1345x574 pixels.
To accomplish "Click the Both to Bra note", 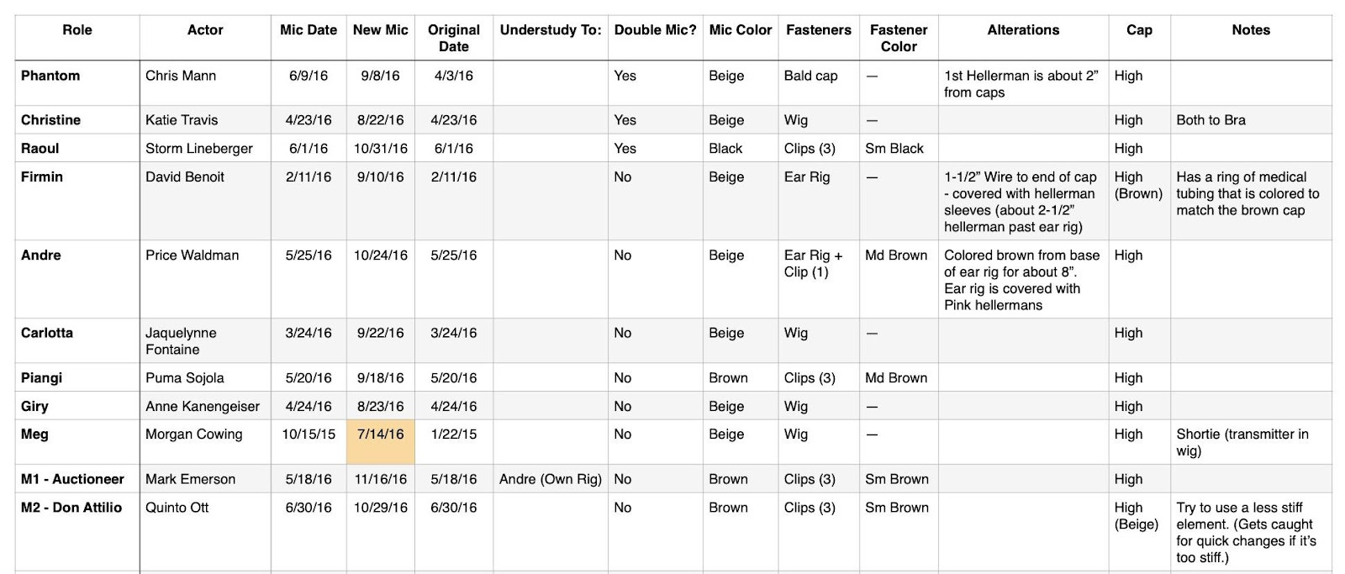I will click(1210, 120).
